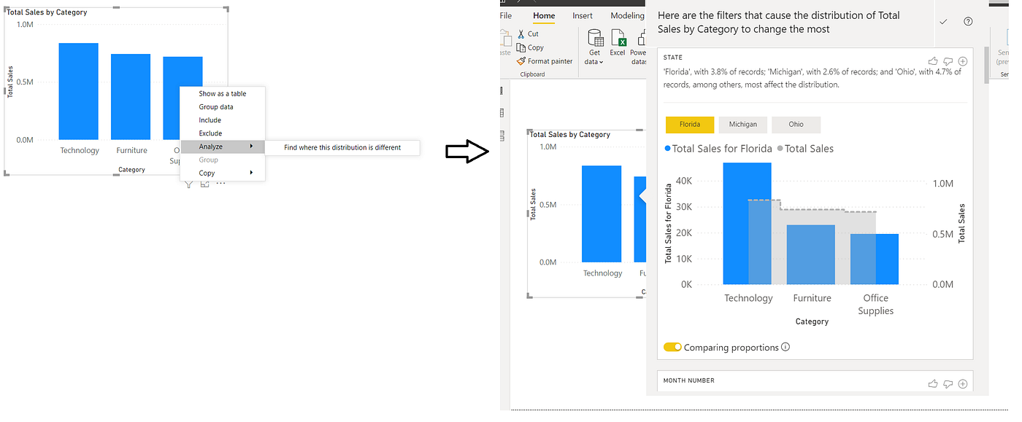Click Find where this distribution is different
Viewport: 1022px width, 422px height.
point(342,147)
